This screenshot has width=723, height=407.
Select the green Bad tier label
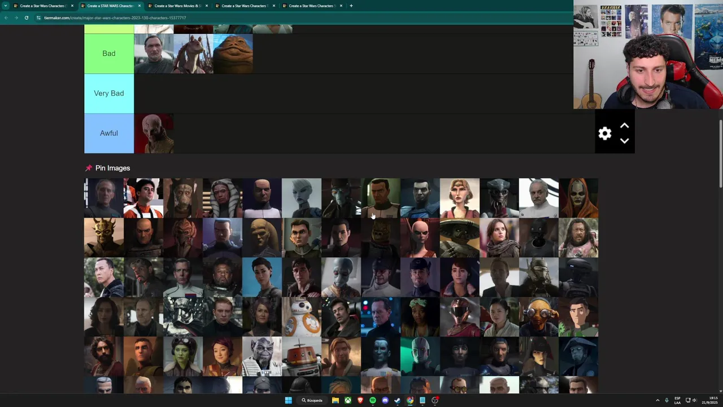109,54
